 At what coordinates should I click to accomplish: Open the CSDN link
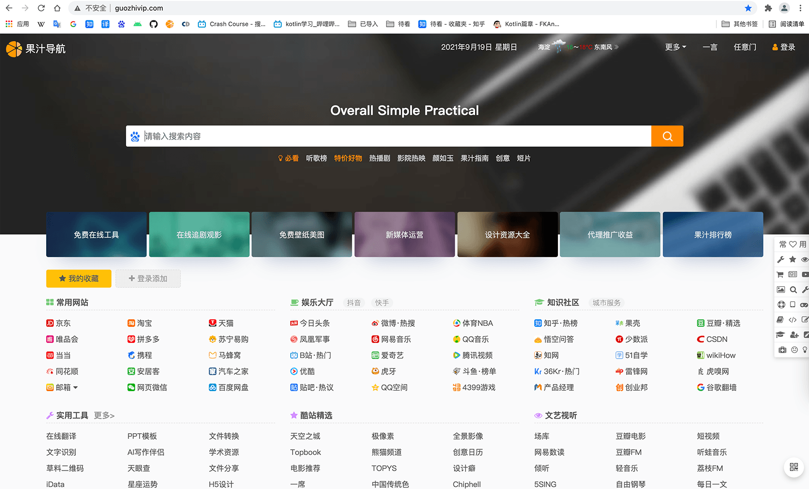click(x=712, y=339)
